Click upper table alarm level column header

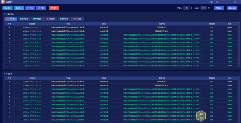(x=212, y=24)
